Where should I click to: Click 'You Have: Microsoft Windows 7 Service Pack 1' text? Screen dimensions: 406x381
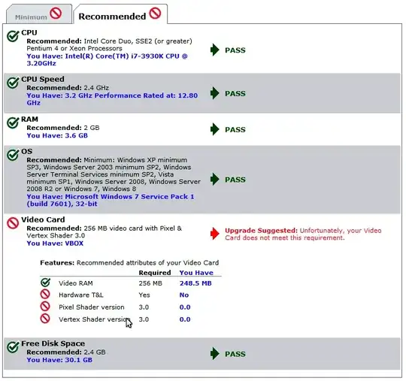click(x=111, y=200)
